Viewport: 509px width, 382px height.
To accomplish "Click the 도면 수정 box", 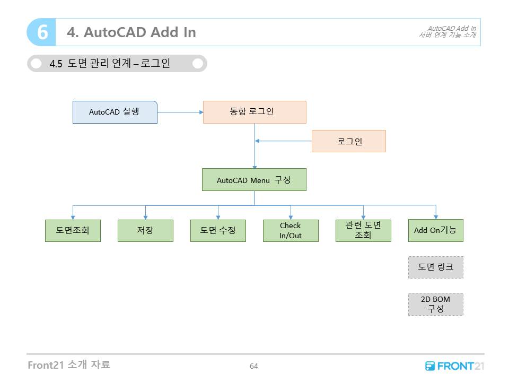I will click(x=218, y=231).
